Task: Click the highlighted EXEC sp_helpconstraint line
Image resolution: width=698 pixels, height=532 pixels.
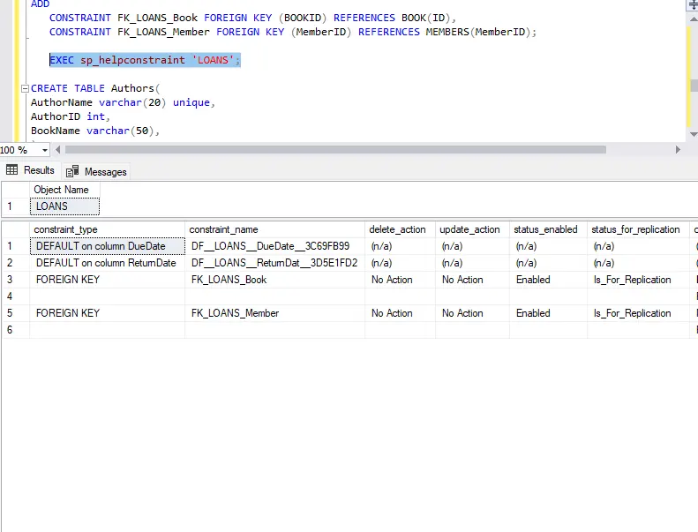Action: coord(145,60)
